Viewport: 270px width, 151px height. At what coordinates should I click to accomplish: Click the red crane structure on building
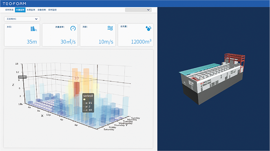pyautogui.click(x=235, y=60)
